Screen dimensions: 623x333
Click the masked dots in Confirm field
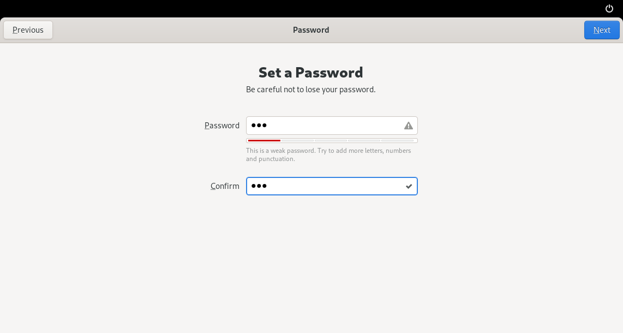point(259,186)
